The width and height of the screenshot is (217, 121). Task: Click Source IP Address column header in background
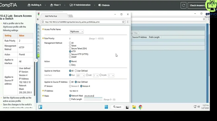click(139, 37)
